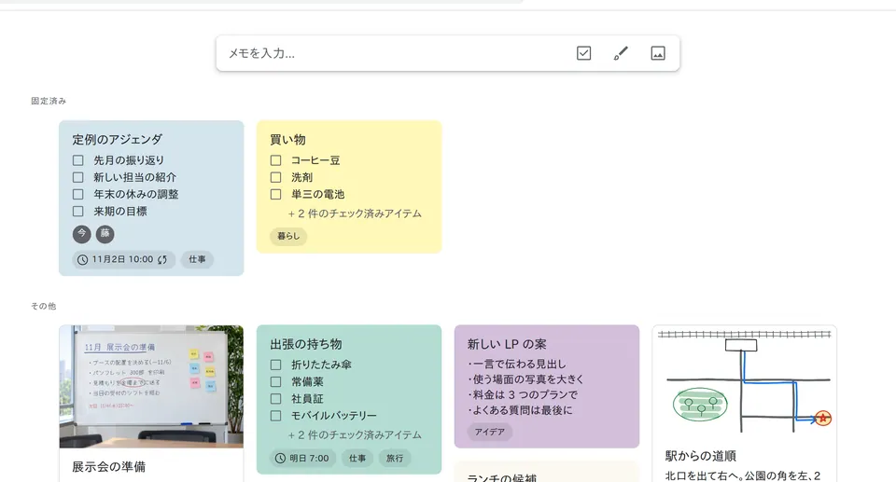Screen dimensions: 896x482
Task: Expand checked items in the 出張の持ち物 note
Action: pos(355,435)
